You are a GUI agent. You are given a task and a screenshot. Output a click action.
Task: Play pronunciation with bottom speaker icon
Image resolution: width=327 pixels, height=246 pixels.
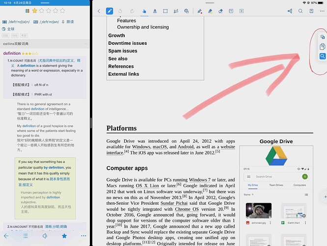[x=45, y=236]
